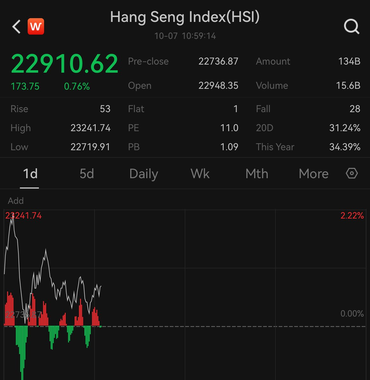Tap the percent change 0.76%

click(x=77, y=86)
